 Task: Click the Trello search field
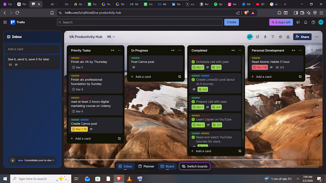140,22
